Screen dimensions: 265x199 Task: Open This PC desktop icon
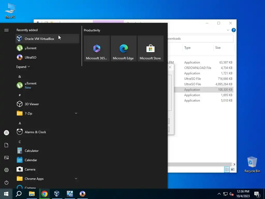coord(10,11)
